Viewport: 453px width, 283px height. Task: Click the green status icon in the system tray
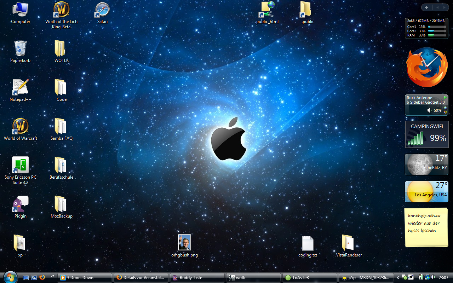[405, 278]
